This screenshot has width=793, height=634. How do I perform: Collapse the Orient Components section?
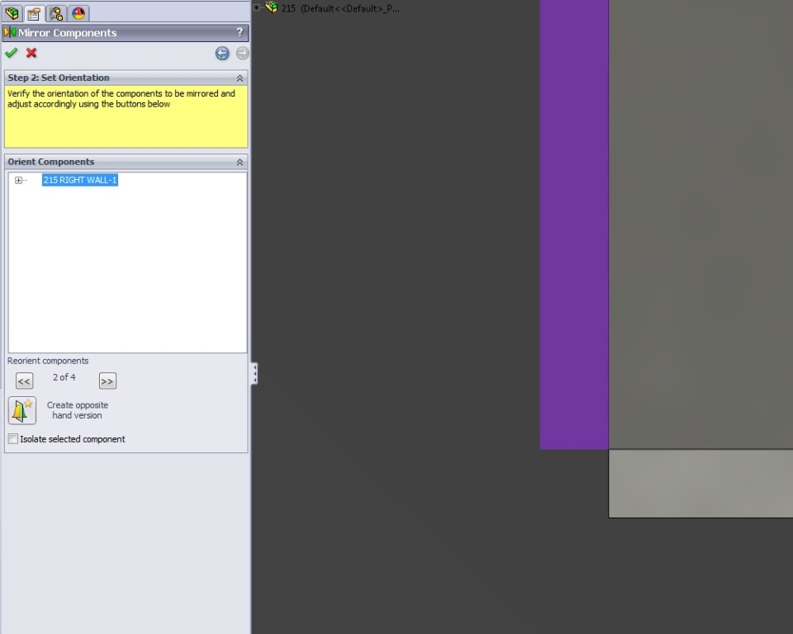(240, 163)
